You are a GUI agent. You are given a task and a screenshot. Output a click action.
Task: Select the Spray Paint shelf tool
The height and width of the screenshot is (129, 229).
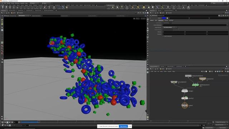click(x=45, y=8)
